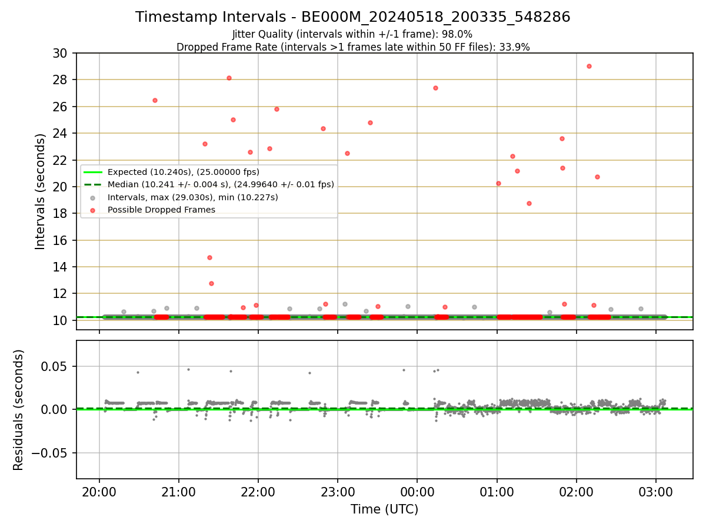Click the red point at 20.2 seconds near 01:00
The image size is (706, 530).
click(498, 183)
